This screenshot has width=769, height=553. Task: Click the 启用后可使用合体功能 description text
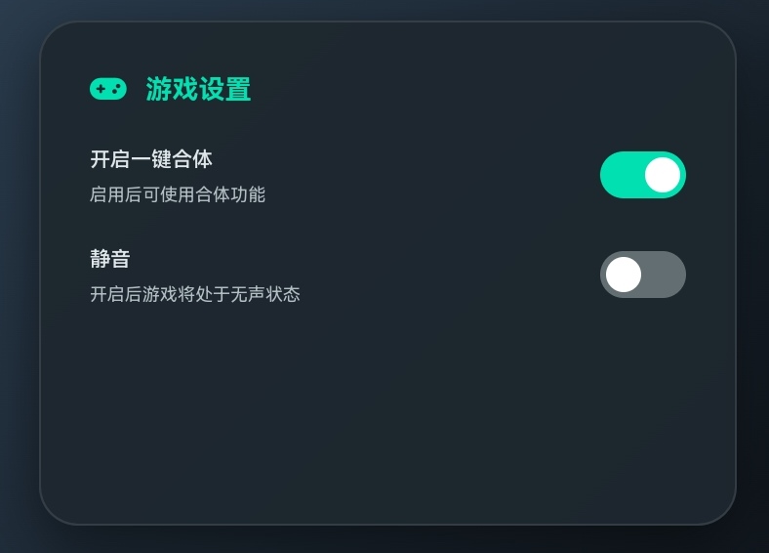pyautogui.click(x=178, y=194)
